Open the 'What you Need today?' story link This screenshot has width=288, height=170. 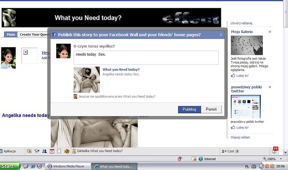pyautogui.click(x=121, y=69)
